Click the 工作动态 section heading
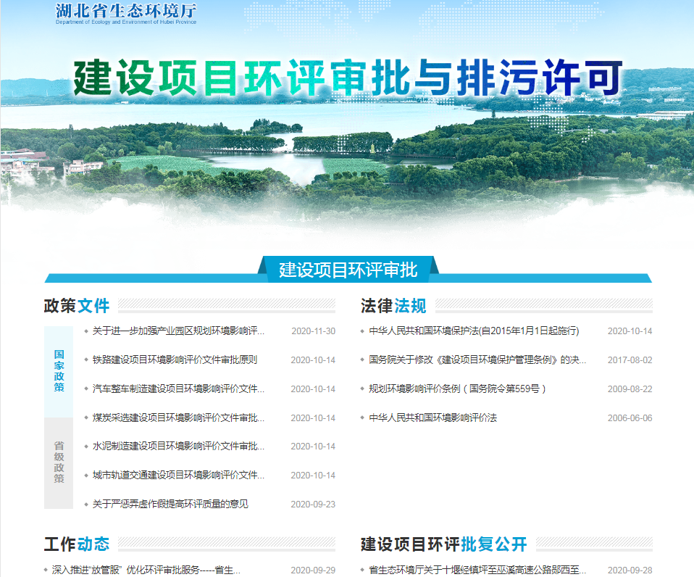 [77, 544]
